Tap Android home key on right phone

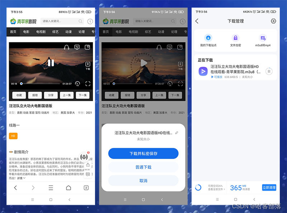coord(236,199)
